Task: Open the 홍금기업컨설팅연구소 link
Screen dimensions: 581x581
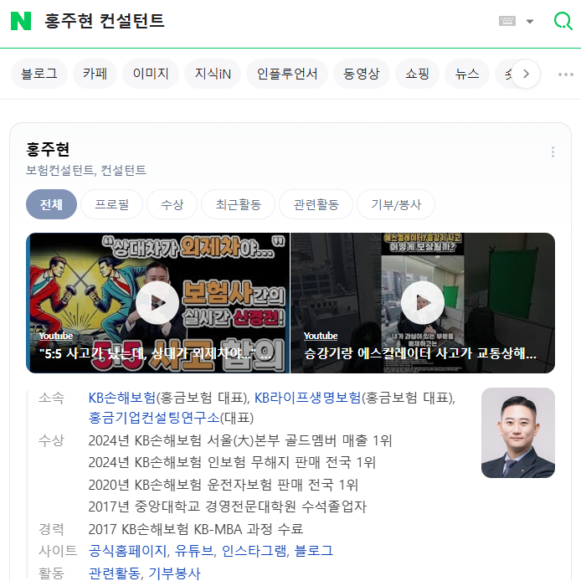Action: (154, 418)
